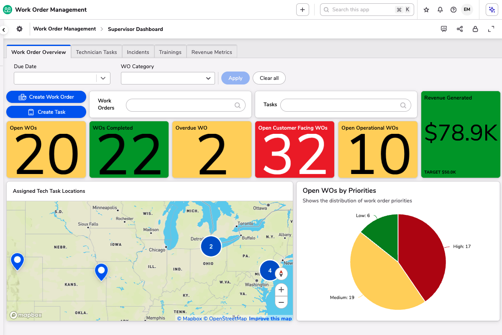502x335 pixels.
Task: Switch to the Work Order Overview tab
Action: tap(38, 52)
